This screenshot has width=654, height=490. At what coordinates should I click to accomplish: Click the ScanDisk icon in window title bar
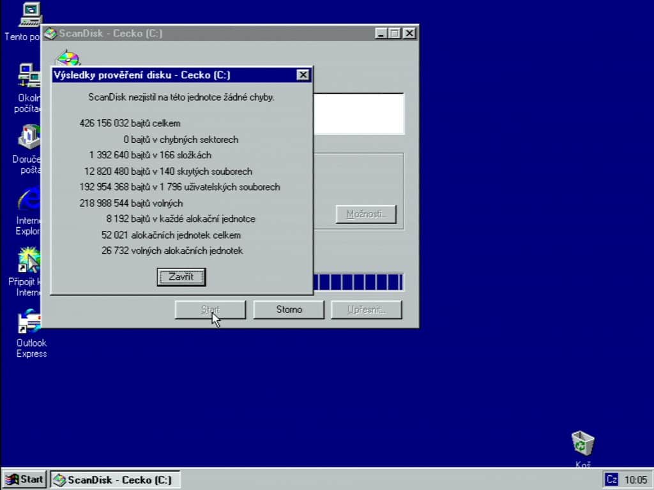coord(50,33)
